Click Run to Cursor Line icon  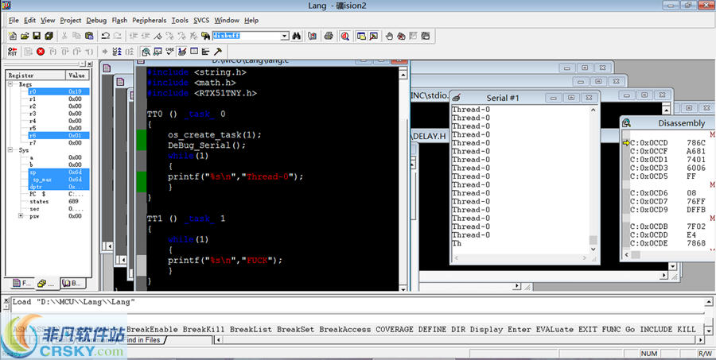pyautogui.click(x=89, y=52)
